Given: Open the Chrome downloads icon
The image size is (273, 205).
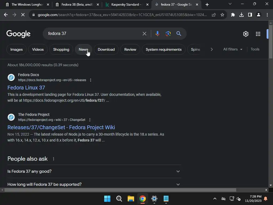Looking at the screenshot, I should pos(242,15).
